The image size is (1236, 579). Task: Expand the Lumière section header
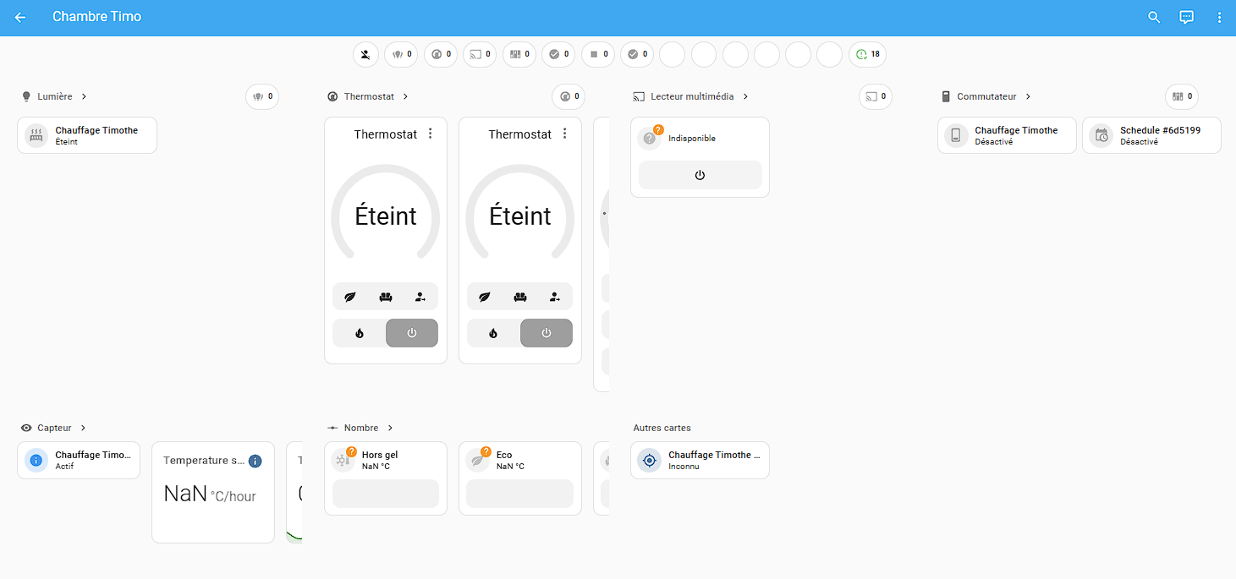55,96
